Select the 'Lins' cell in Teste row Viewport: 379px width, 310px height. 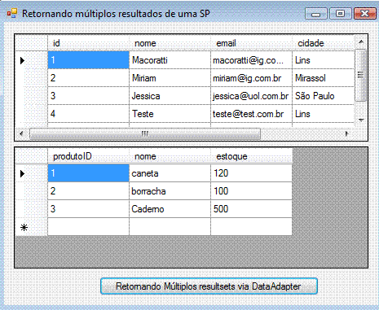coord(324,114)
